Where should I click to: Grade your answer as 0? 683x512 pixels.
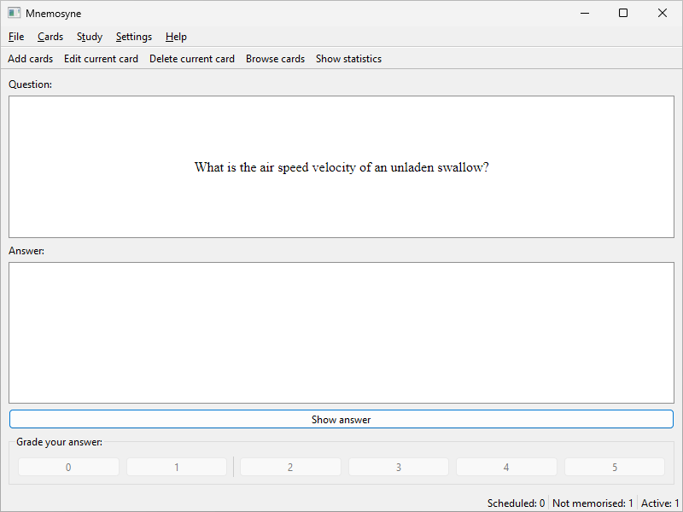(x=68, y=467)
